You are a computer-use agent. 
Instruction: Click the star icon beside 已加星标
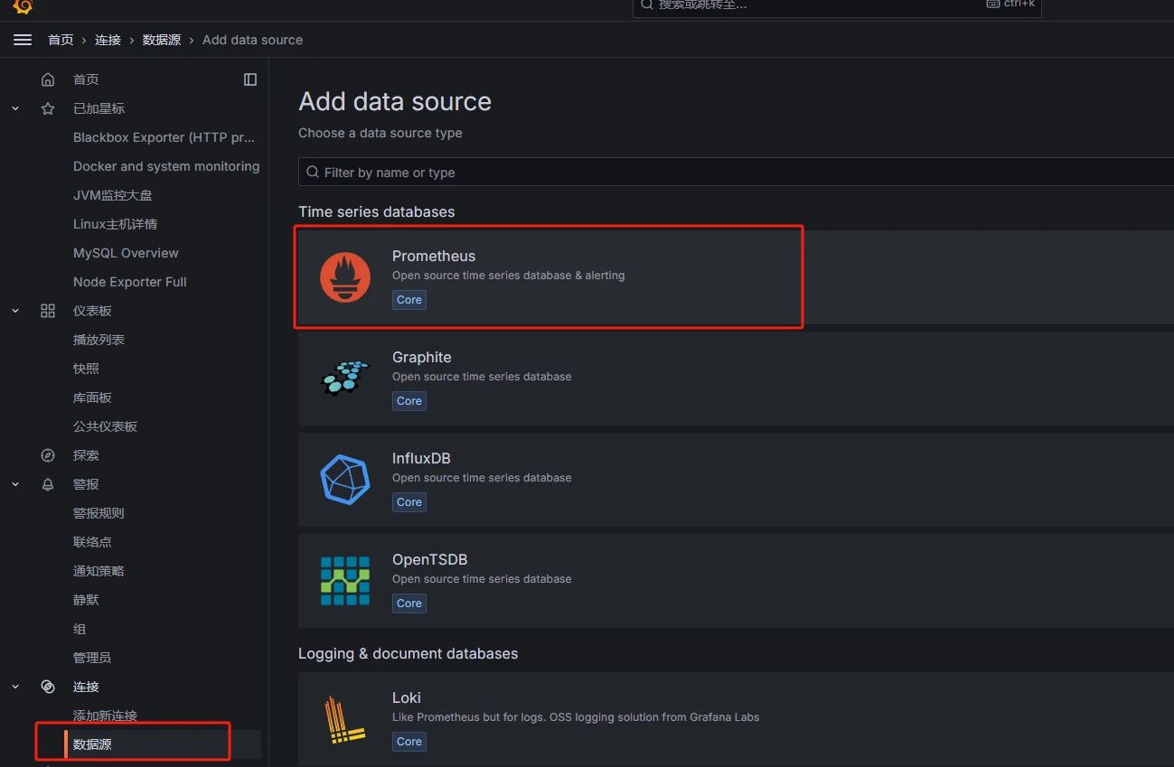[48, 108]
